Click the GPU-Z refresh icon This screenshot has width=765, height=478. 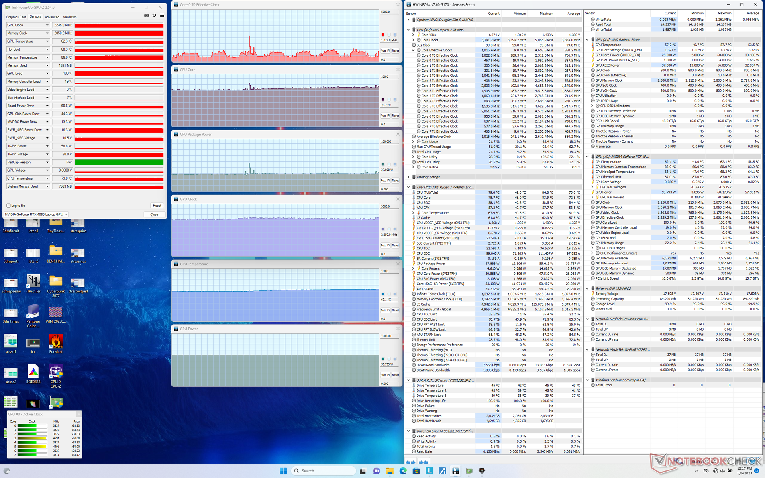[154, 16]
